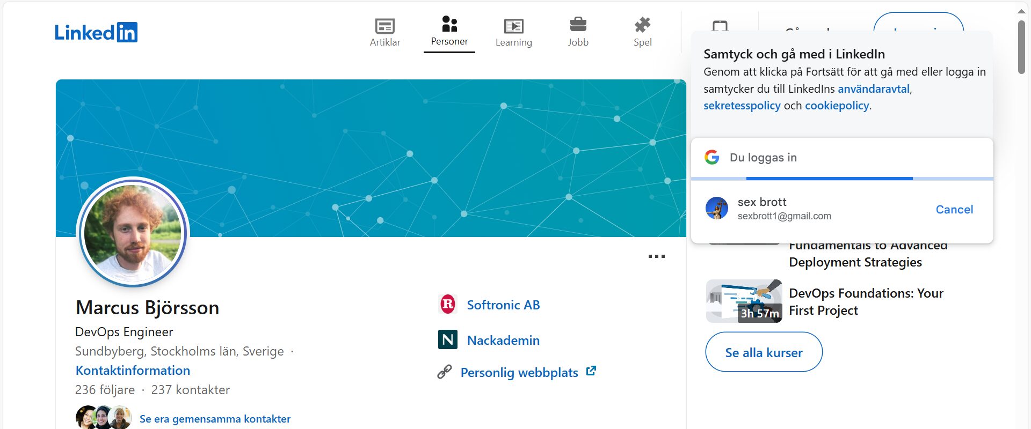The image size is (1031, 429).
Task: Open the Personlig webbplats external link
Action: [519, 373]
